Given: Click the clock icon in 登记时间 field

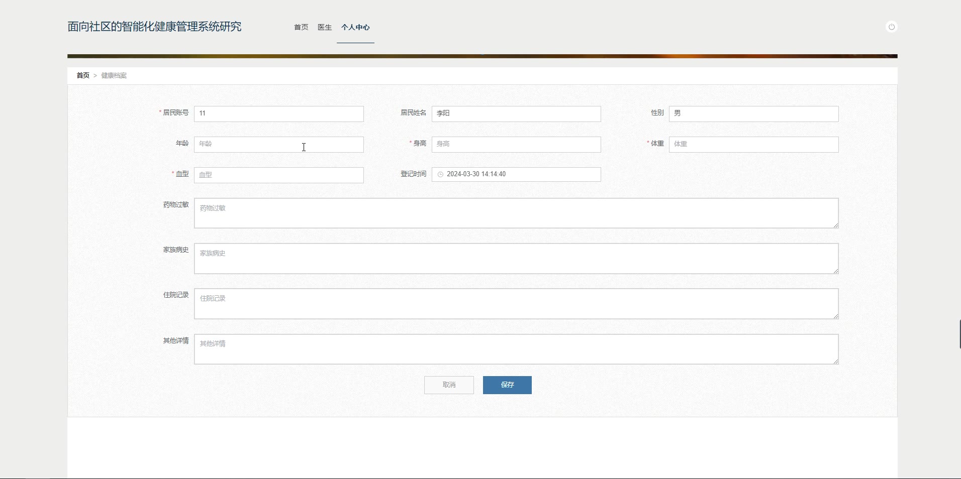Looking at the screenshot, I should tap(440, 174).
